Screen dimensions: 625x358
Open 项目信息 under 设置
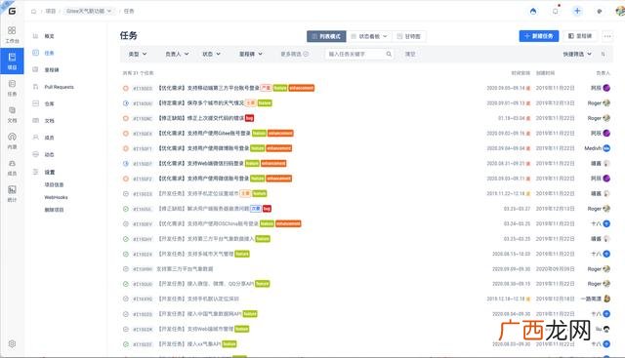tap(54, 184)
